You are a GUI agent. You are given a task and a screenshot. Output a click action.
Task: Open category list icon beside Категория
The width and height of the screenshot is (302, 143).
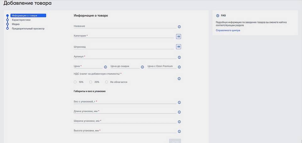point(178,36)
